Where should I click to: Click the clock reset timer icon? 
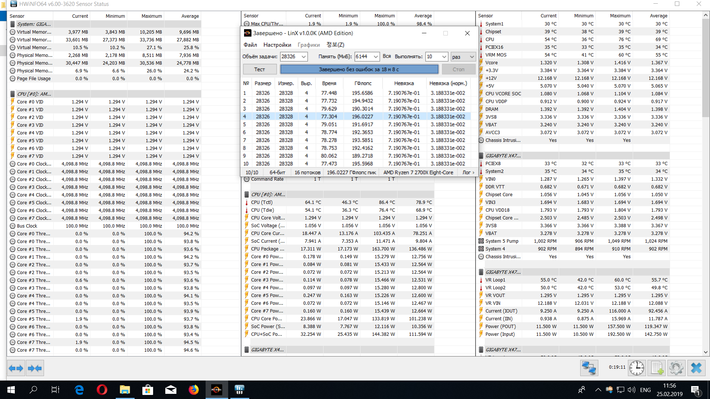pos(637,368)
